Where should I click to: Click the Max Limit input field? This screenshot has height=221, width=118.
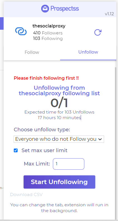coord(68,164)
